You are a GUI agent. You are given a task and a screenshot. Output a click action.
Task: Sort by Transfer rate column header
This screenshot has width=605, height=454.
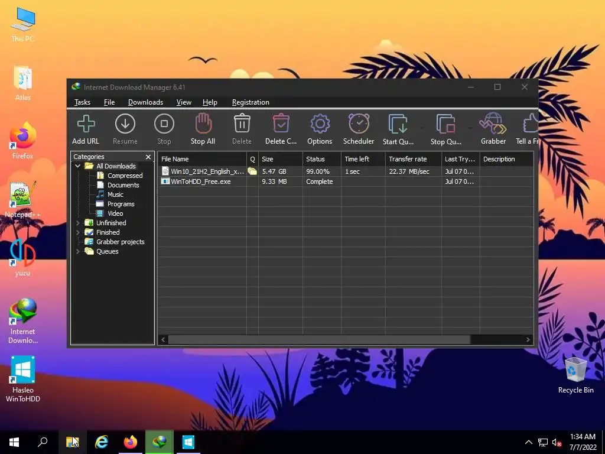pyautogui.click(x=413, y=159)
